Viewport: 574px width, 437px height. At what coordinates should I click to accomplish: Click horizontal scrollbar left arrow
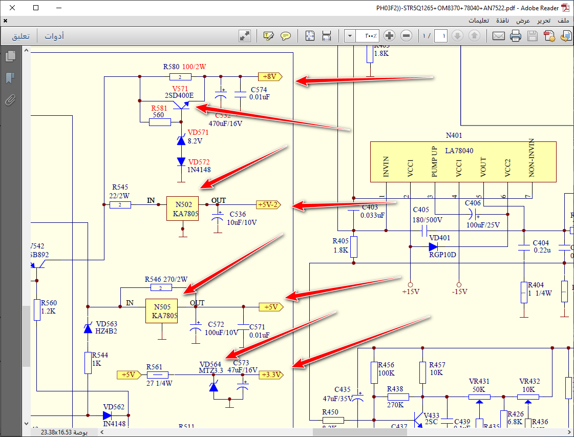click(x=102, y=432)
